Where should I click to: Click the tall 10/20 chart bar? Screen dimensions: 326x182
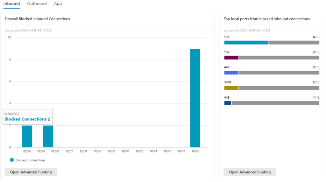(195, 98)
